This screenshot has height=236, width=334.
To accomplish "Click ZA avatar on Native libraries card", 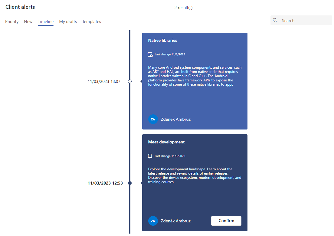I will tap(153, 119).
